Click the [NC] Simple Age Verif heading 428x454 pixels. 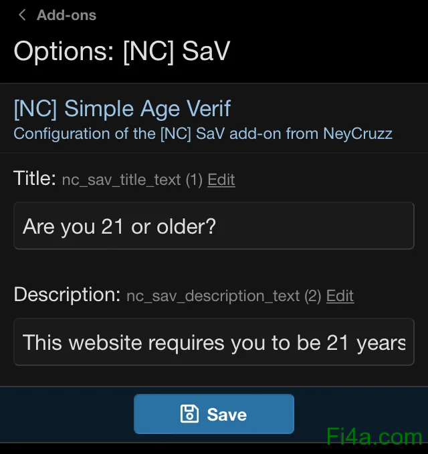point(122,108)
